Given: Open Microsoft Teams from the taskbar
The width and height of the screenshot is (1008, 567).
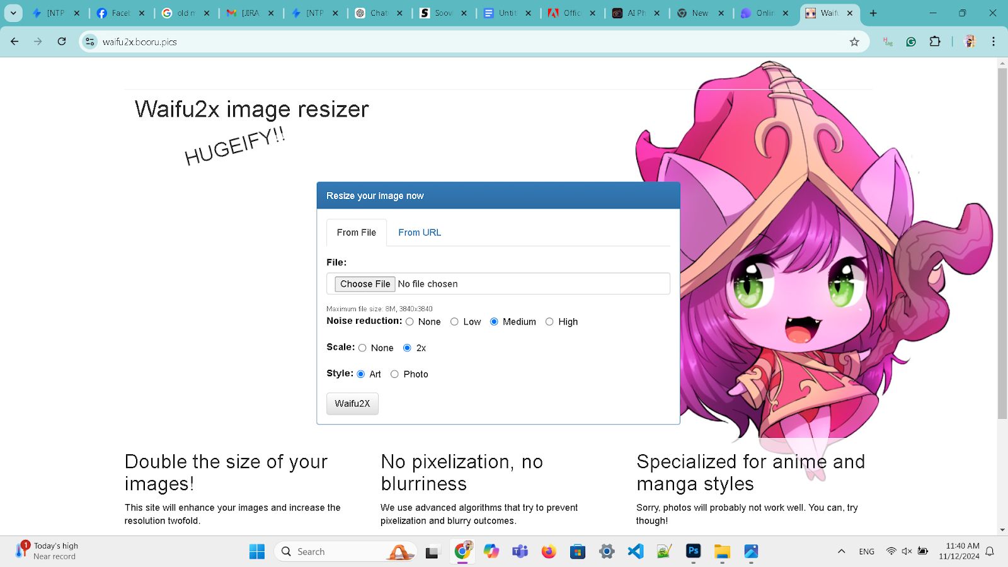Looking at the screenshot, I should 520,551.
